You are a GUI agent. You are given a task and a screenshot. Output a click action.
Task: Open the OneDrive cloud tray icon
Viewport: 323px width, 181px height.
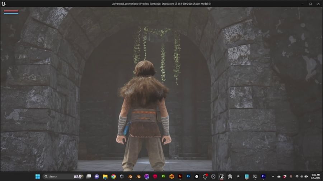[x=279, y=176]
